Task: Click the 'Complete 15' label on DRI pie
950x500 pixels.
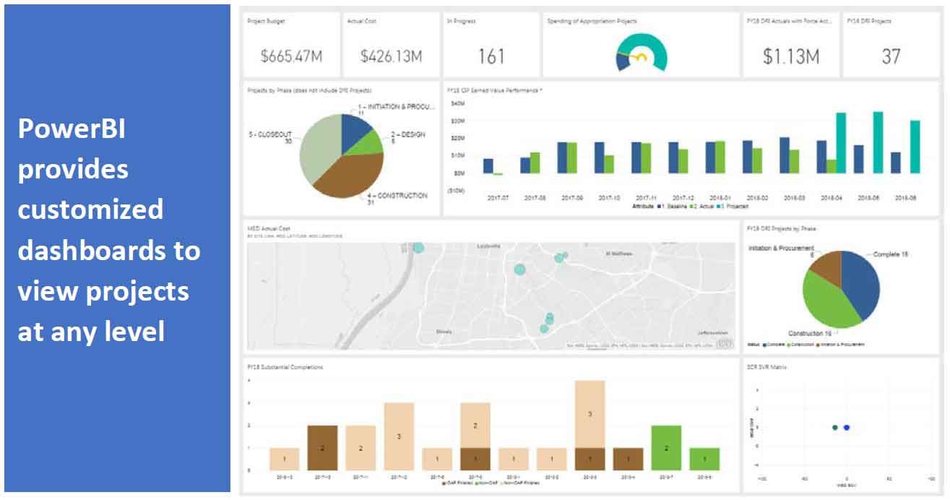Action: [x=890, y=254]
